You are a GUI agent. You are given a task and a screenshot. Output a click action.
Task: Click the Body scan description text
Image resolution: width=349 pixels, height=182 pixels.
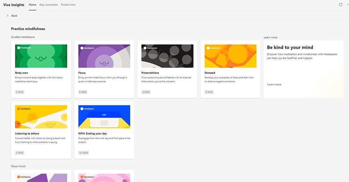(39, 79)
